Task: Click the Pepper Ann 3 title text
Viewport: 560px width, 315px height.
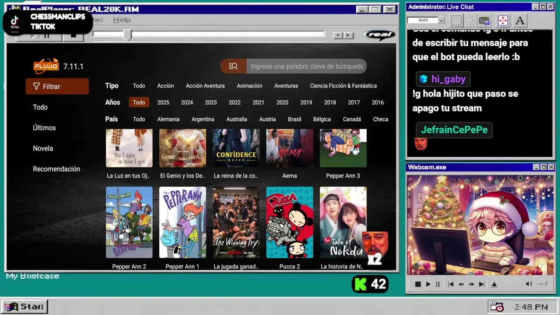Action: [343, 176]
